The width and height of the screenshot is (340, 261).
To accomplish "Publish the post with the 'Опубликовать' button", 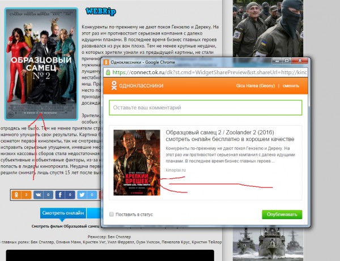I will [282, 215].
